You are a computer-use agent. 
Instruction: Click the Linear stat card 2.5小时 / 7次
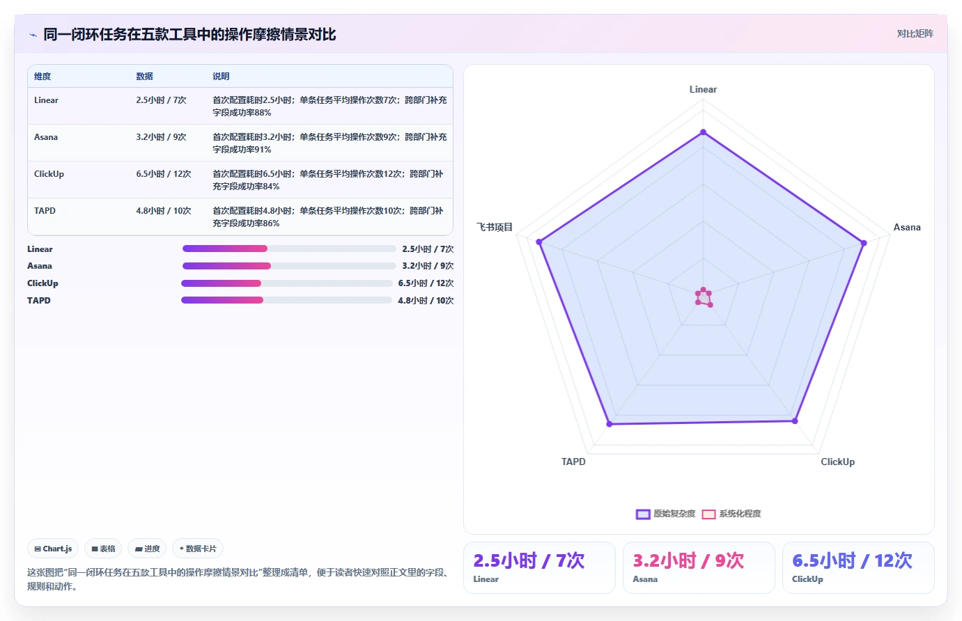point(539,567)
